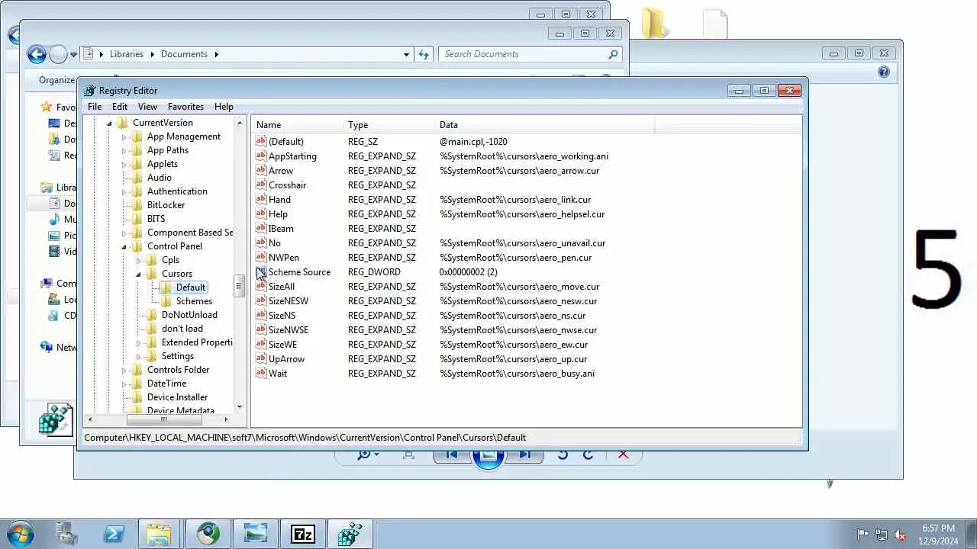This screenshot has height=549, width=977.
Task: Expand the Controls Folder key
Action: [x=124, y=371]
